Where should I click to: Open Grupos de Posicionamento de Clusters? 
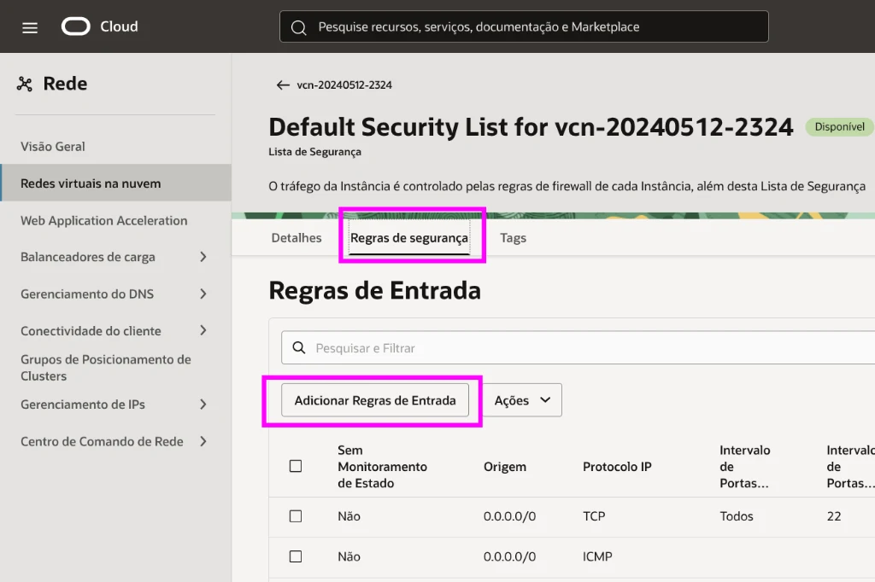105,368
